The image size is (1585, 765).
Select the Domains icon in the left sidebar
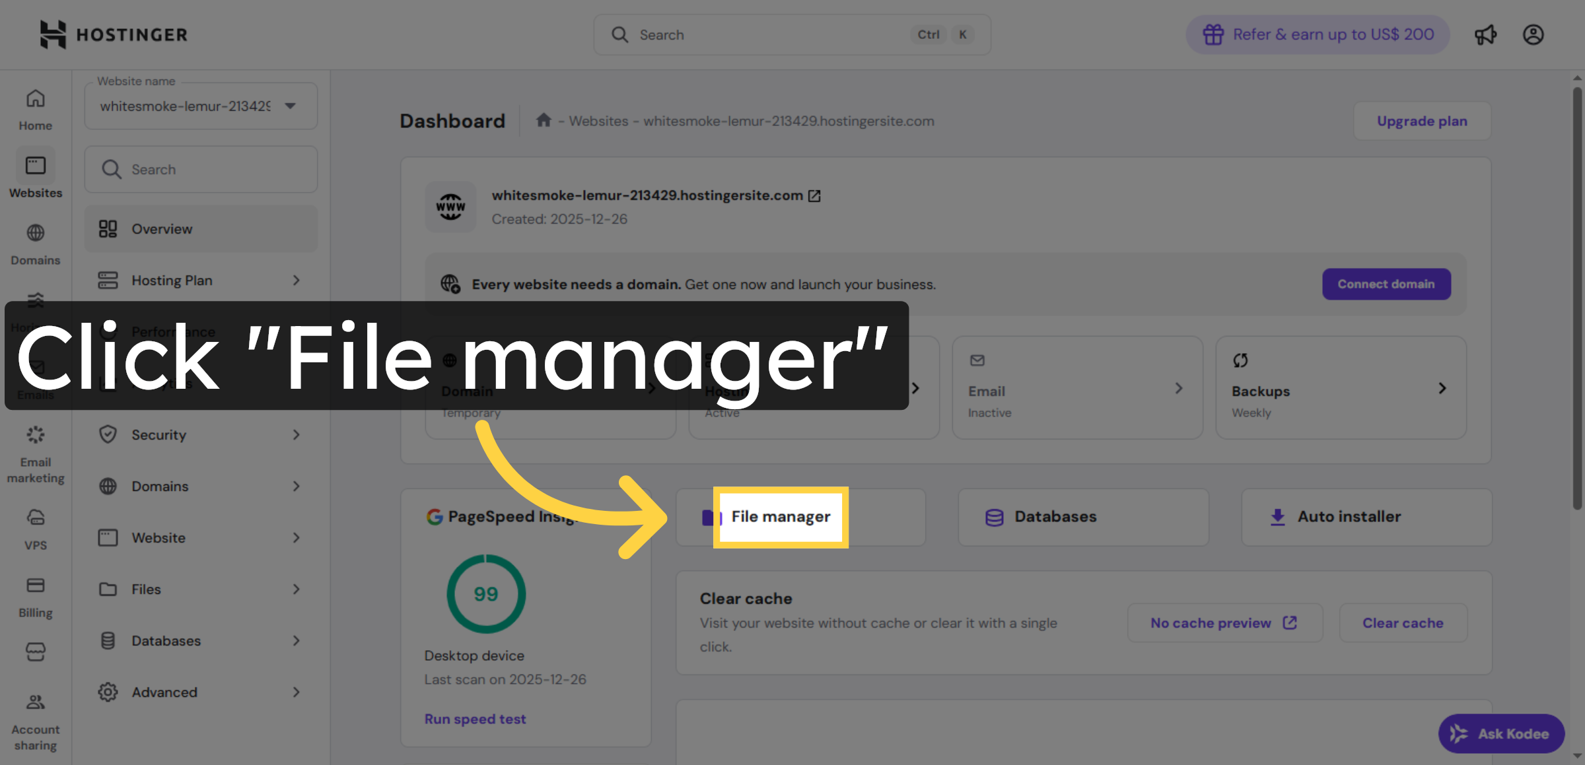(36, 240)
